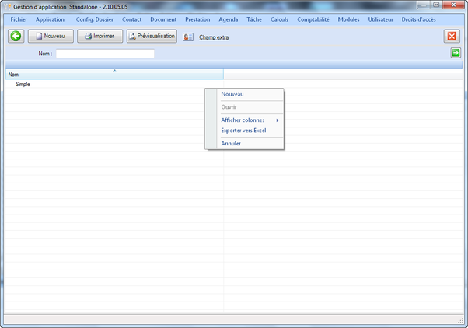The height and width of the screenshot is (328, 468).
Task: Type in the Nom search field
Action: pyautogui.click(x=105, y=54)
